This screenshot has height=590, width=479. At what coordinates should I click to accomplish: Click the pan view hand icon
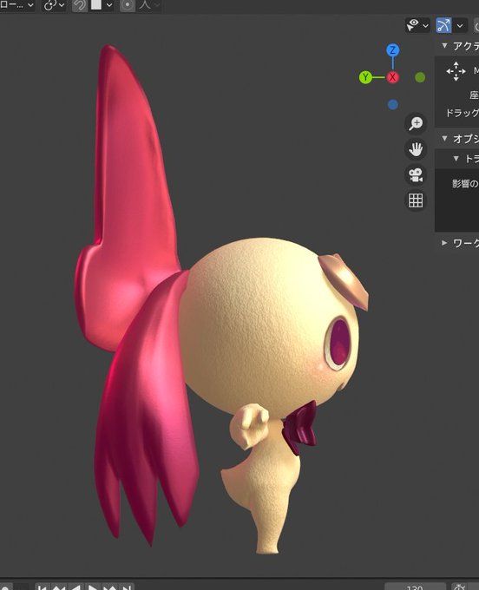(x=416, y=149)
